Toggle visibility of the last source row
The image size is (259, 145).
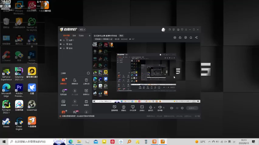61,48
